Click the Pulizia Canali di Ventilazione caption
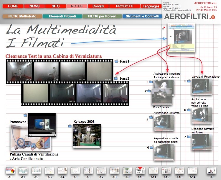The image size is (221, 180). (x=34, y=156)
